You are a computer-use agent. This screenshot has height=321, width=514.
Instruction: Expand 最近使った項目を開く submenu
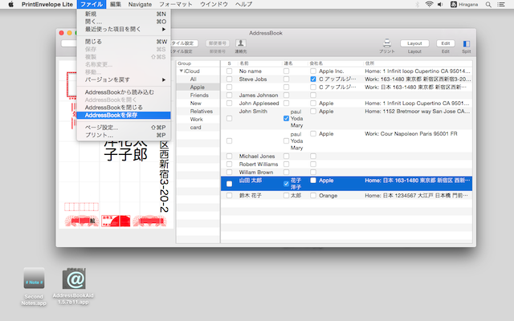point(124,29)
